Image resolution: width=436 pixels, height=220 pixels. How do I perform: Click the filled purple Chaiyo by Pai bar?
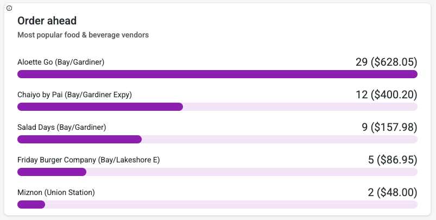click(100, 107)
